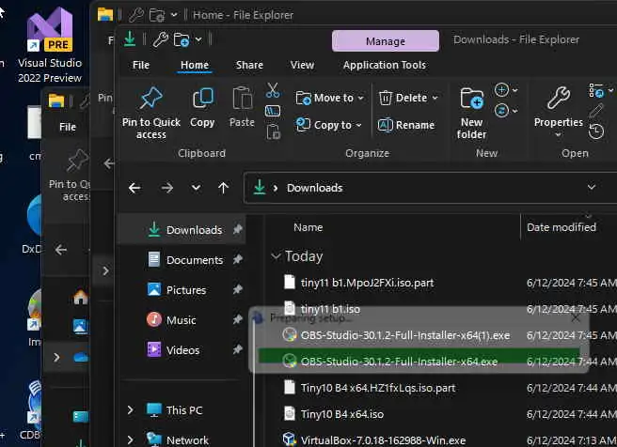Image resolution: width=617 pixels, height=447 pixels.
Task: Open the Application Tools tab
Action: pyautogui.click(x=385, y=65)
